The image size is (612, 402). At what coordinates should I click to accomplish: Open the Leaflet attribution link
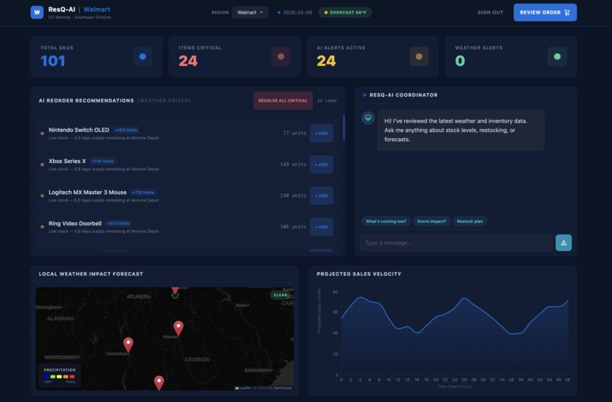click(x=243, y=388)
